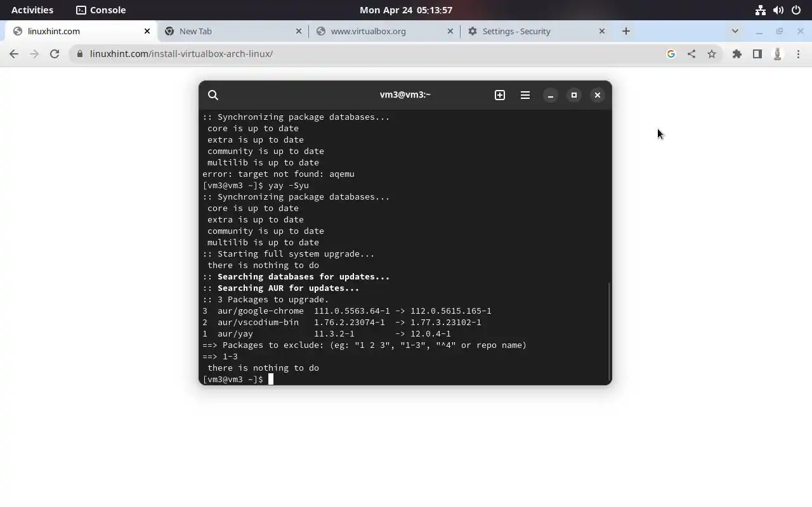Click ':: 3 Packages to upgrade.' text
Screen dimensions: 812x507
[x=266, y=299]
